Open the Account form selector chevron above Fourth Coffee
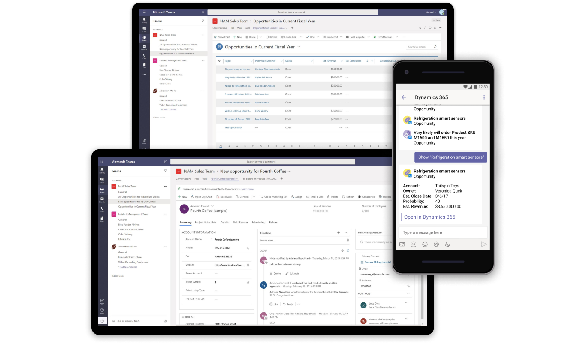Viewport: 586px width, 344px height. 212,206
